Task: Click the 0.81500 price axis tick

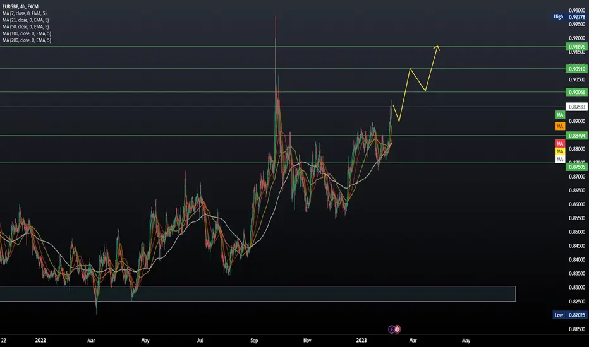Action: click(576, 329)
